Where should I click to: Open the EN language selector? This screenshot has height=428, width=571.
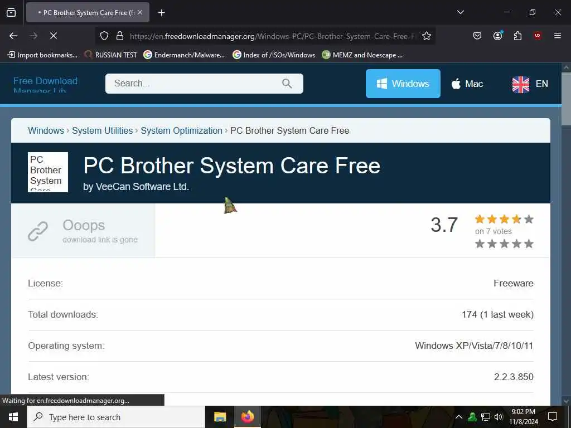530,84
